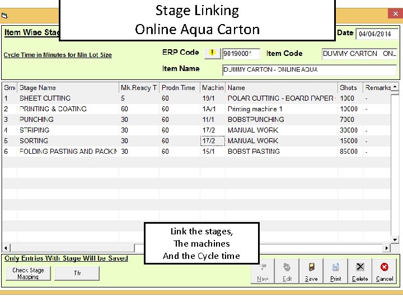Click shots value 7000
403x302 pixels.
(x=350, y=120)
